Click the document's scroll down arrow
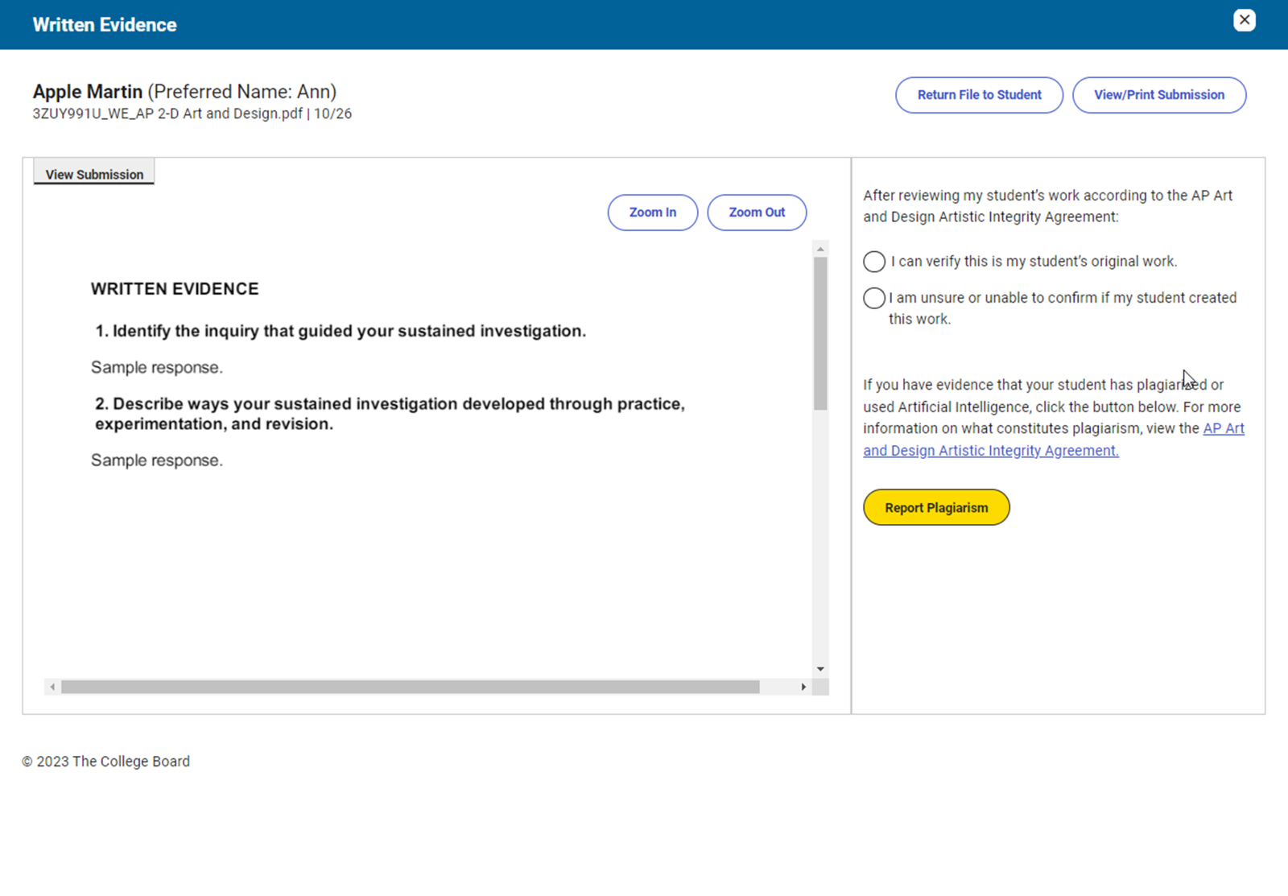1288x896 pixels. [820, 669]
